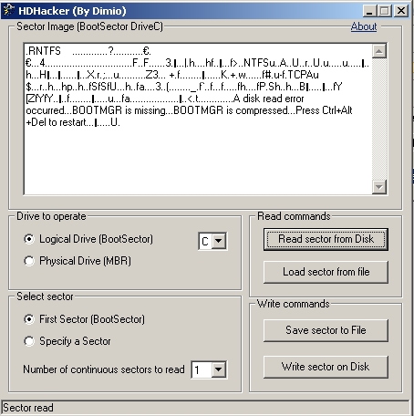The height and width of the screenshot is (416, 414).
Task: Click Read sector from Disk button
Action: point(326,239)
